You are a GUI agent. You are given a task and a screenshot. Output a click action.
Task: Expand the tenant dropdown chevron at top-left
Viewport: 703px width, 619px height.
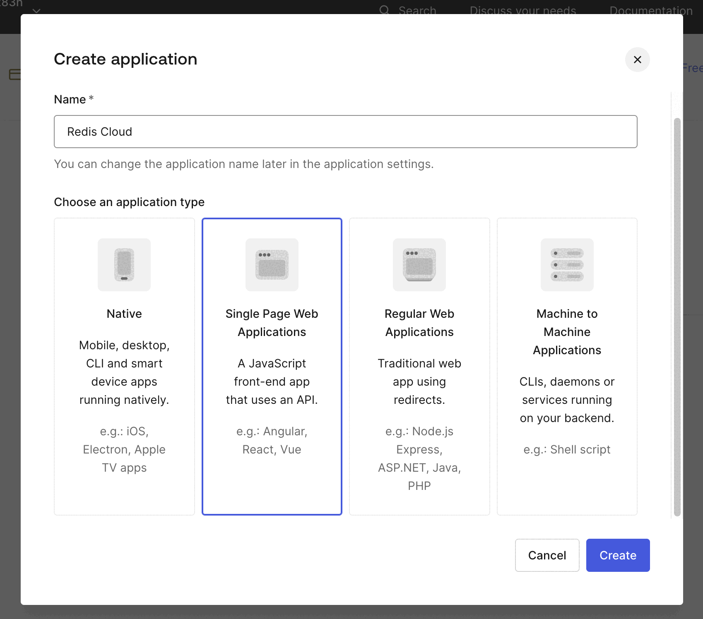[36, 11]
